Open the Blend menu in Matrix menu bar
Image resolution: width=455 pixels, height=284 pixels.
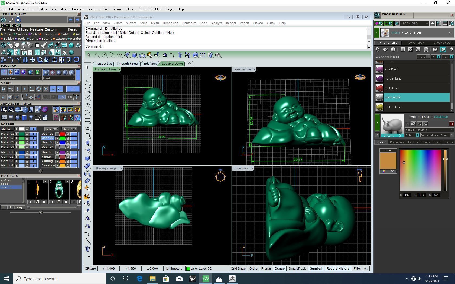[159, 9]
